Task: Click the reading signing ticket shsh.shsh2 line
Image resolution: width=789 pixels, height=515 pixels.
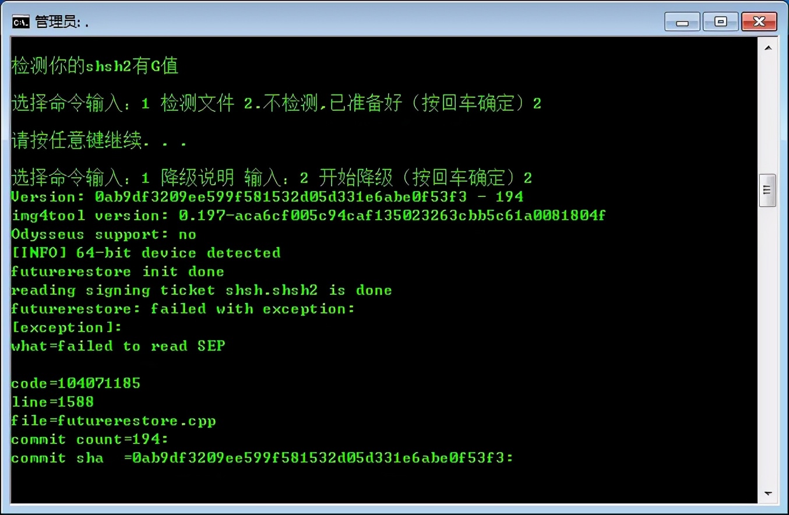Action: tap(201, 290)
